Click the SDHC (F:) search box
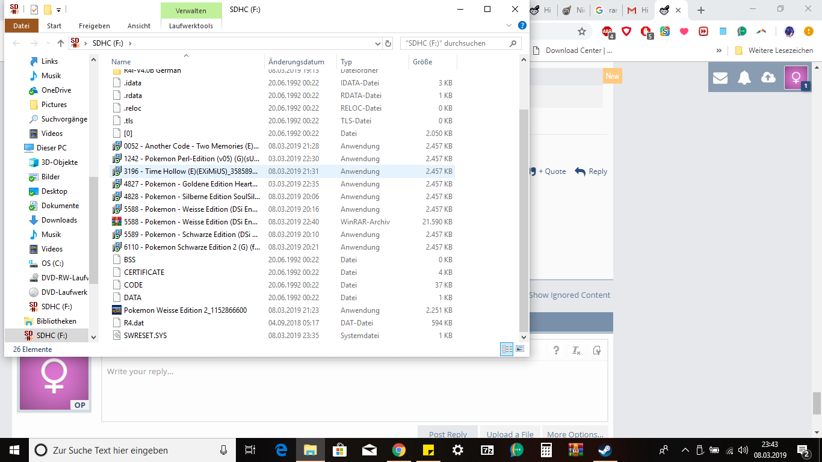Image resolution: width=822 pixels, height=462 pixels. point(461,43)
